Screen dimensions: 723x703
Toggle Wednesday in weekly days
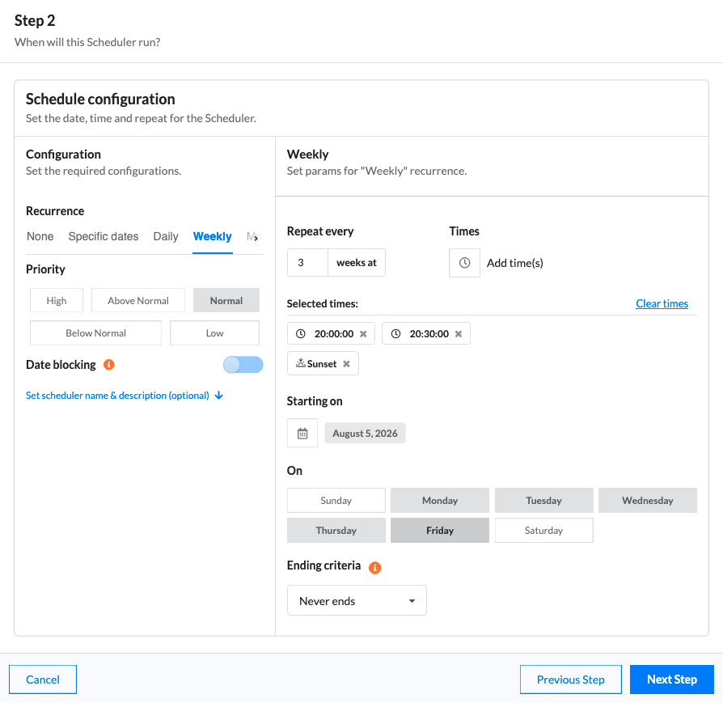coord(648,501)
